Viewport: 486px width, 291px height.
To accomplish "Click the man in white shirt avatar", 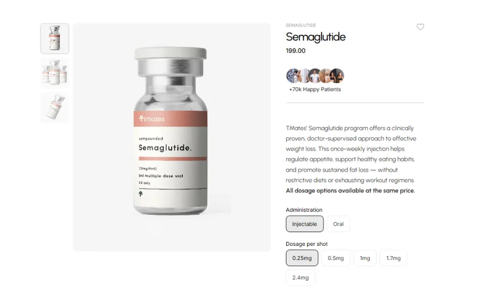I will (x=314, y=76).
